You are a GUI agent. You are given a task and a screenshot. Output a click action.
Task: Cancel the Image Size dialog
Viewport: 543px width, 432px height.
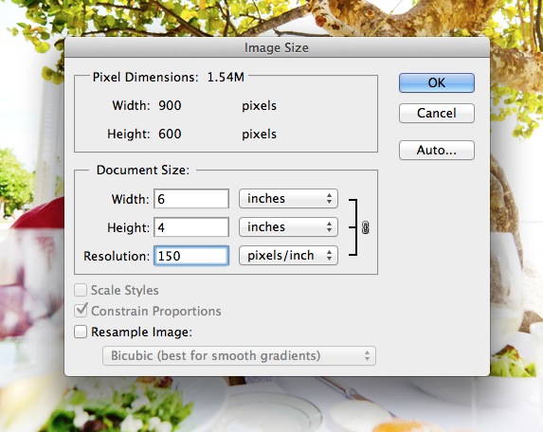pyautogui.click(x=437, y=113)
